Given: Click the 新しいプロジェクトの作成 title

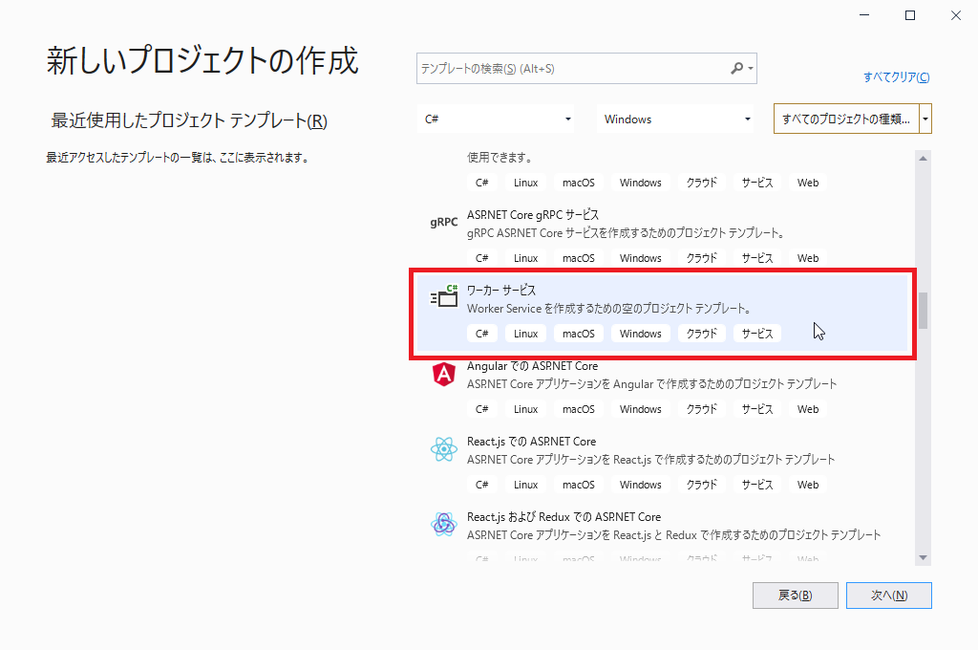Looking at the screenshot, I should click(202, 60).
